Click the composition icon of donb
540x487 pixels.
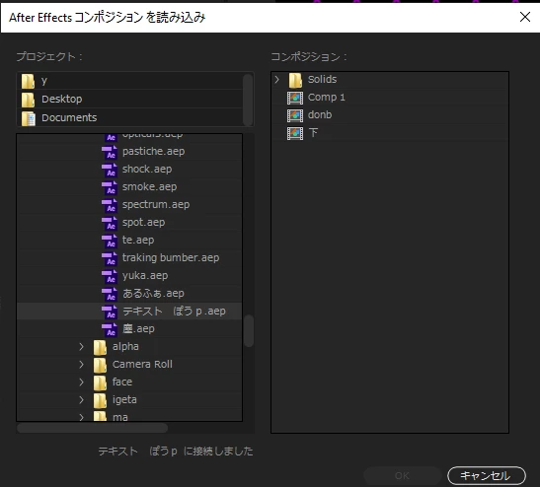(295, 115)
